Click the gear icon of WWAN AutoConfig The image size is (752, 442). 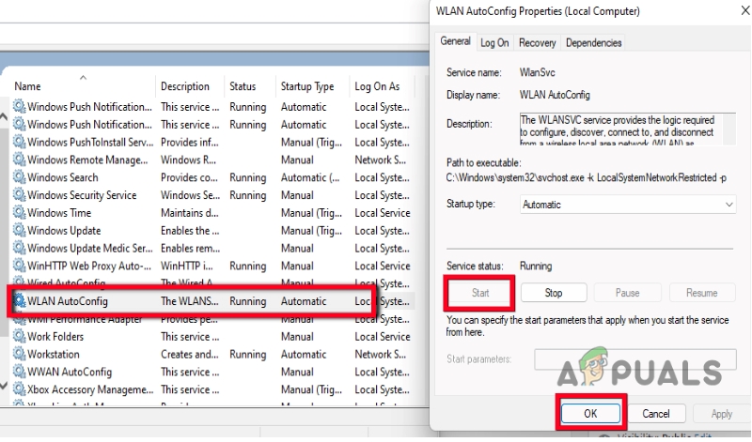pos(19,372)
